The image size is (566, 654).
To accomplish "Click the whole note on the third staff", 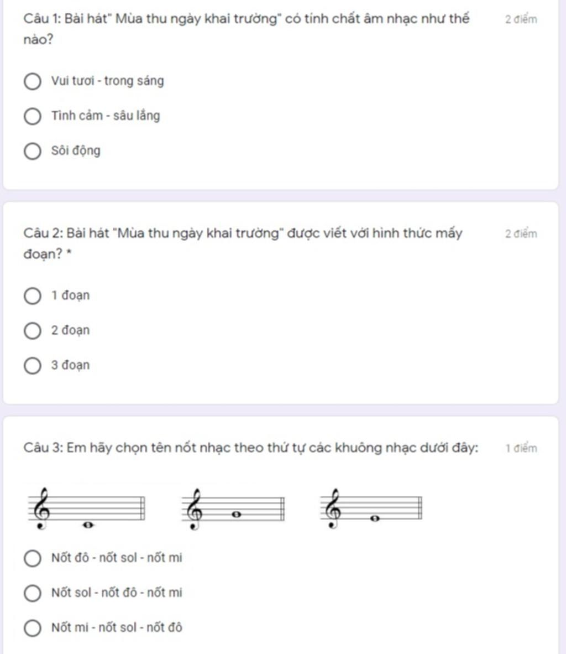I will pyautogui.click(x=375, y=518).
